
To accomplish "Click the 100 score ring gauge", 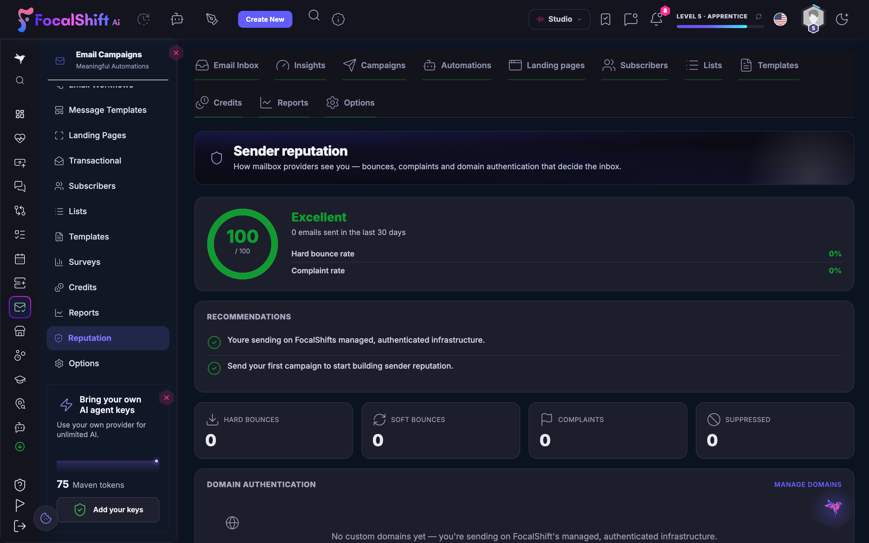I will pyautogui.click(x=242, y=244).
